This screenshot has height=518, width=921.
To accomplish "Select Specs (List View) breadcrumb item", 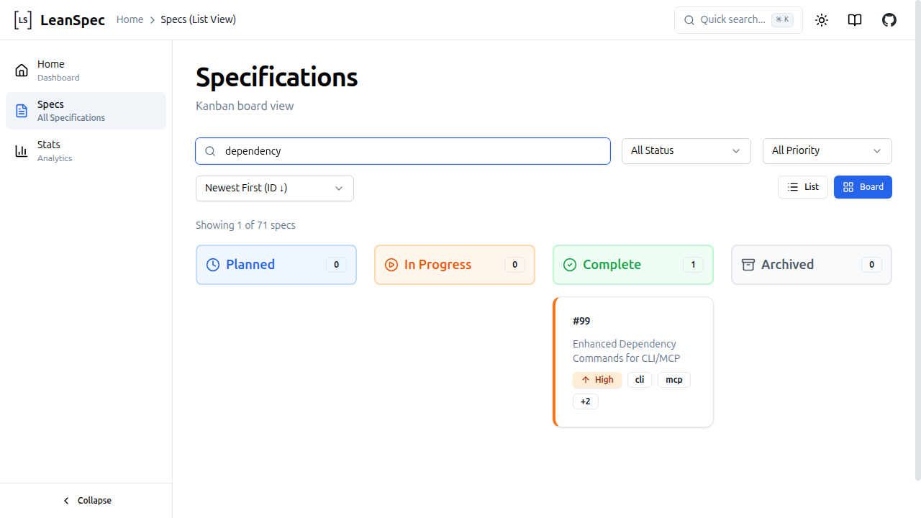I will (198, 19).
